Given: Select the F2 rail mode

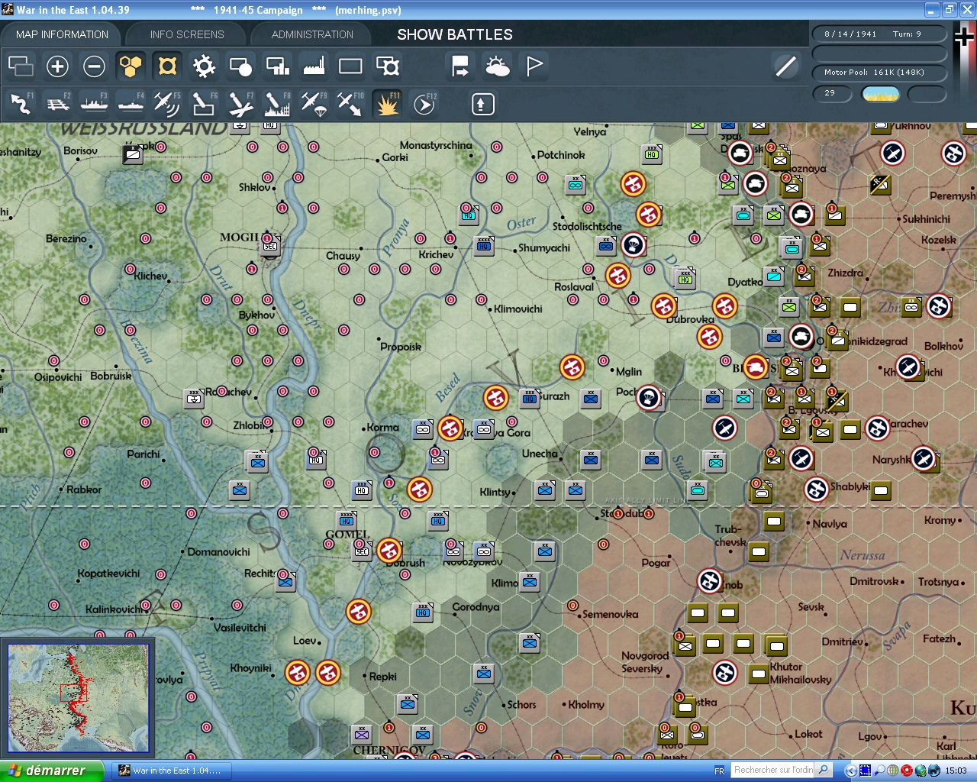Looking at the screenshot, I should 57,104.
